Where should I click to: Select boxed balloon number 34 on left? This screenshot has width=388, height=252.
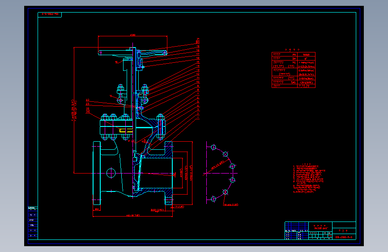click(88, 112)
